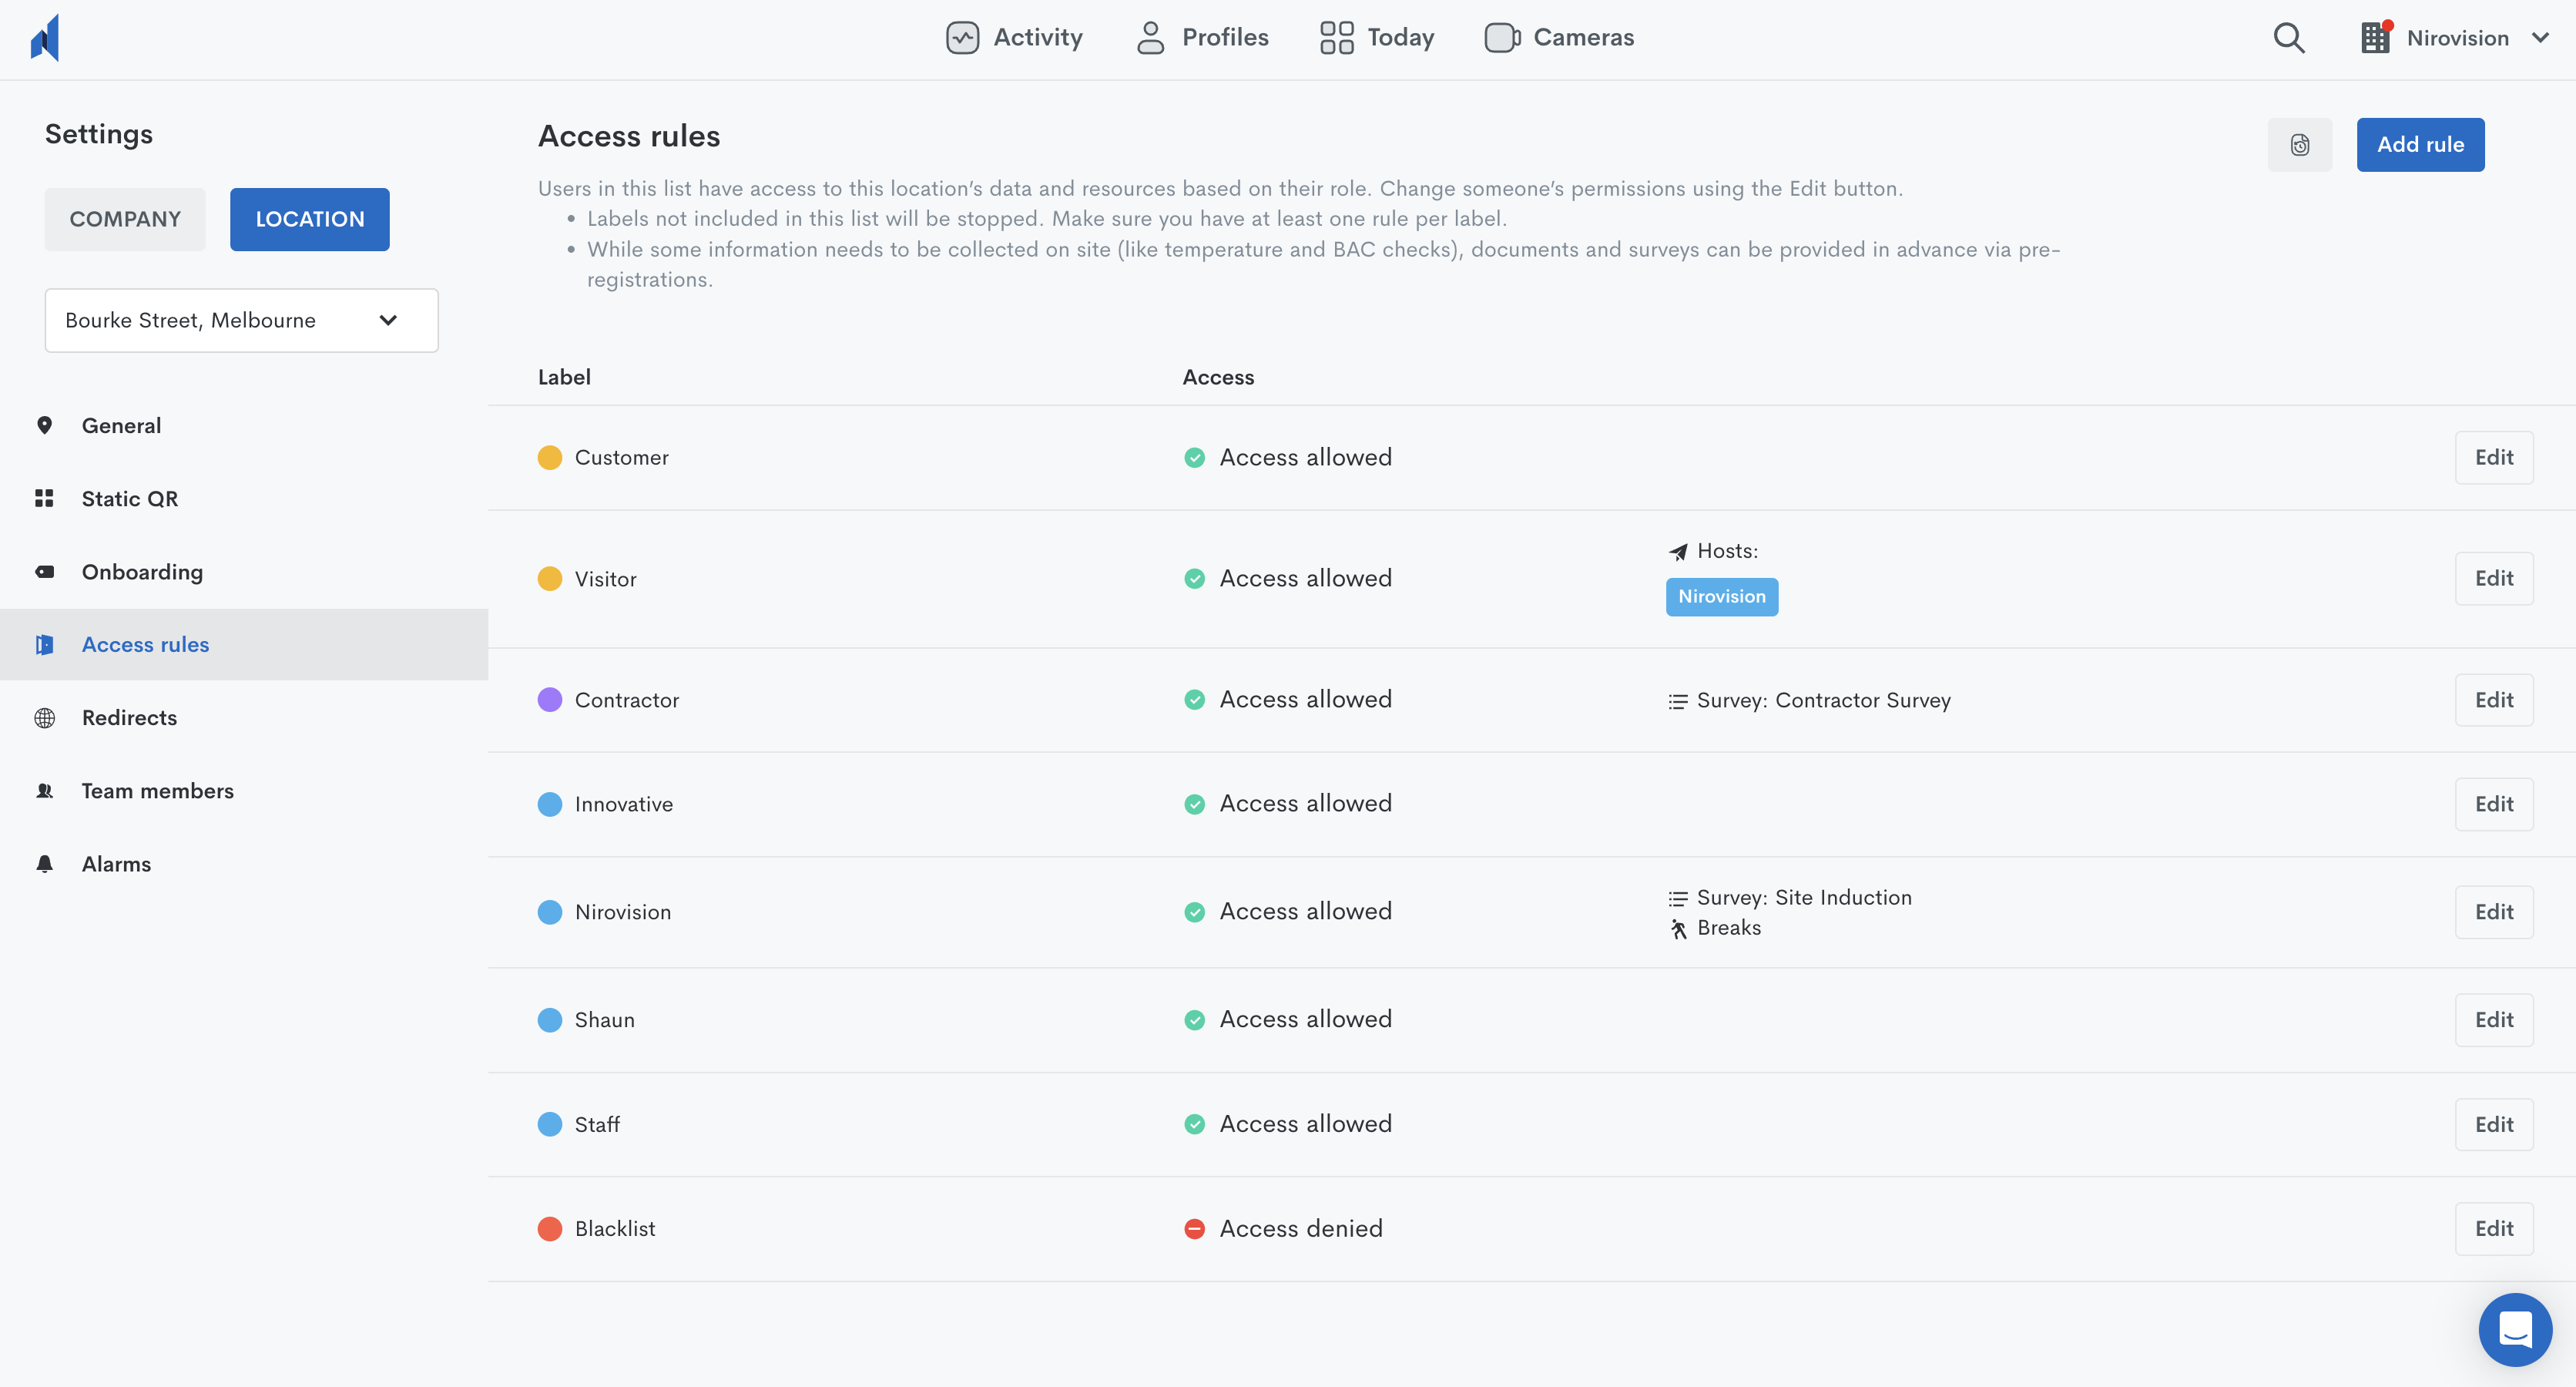2576x1387 pixels.
Task: Edit the Staff access rule
Action: pyautogui.click(x=2494, y=1125)
